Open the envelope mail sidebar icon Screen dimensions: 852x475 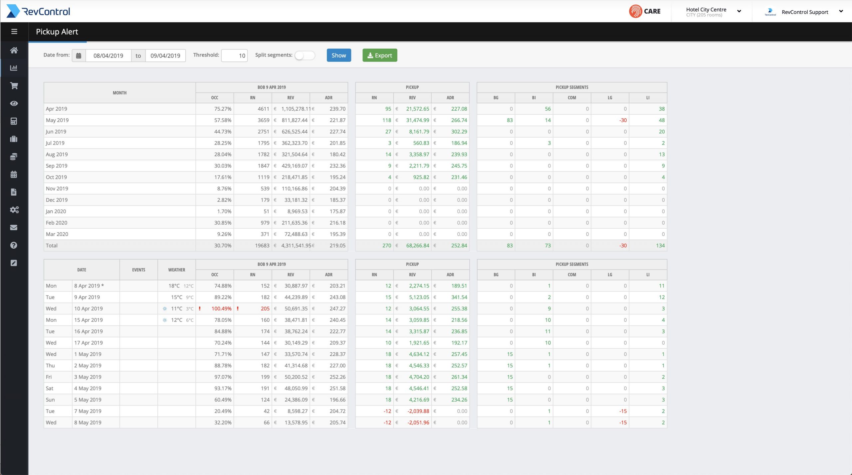[14, 227]
